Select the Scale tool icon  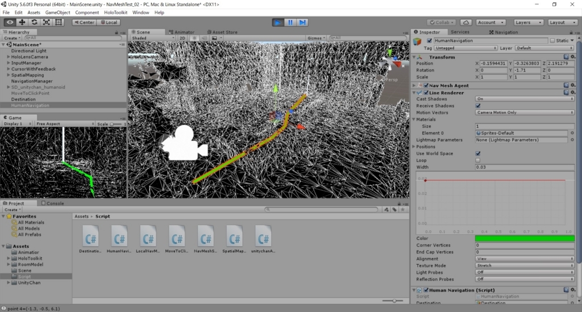47,22
